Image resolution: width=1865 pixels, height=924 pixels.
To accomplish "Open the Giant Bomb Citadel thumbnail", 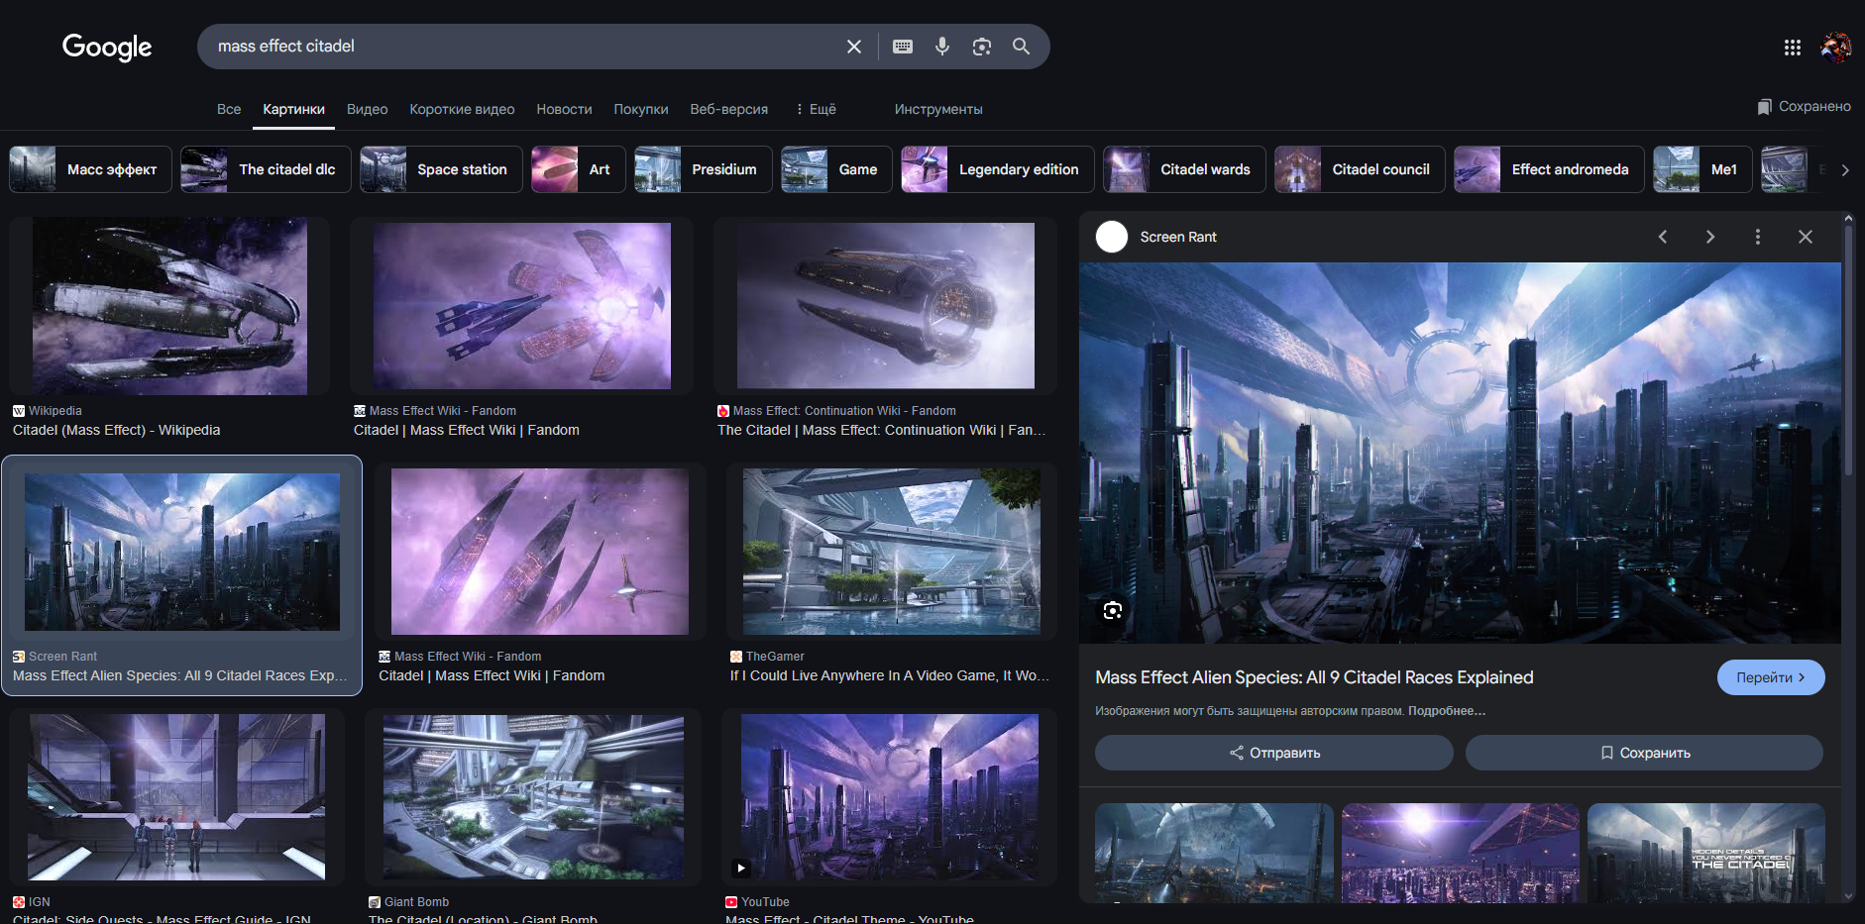I will click(x=533, y=798).
